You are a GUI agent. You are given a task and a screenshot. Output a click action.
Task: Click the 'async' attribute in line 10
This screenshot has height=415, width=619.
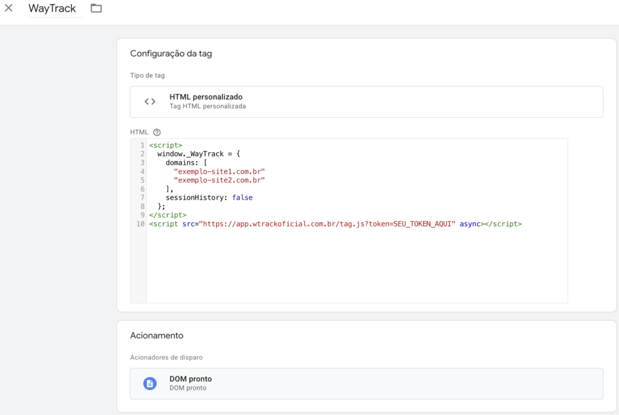[470, 224]
